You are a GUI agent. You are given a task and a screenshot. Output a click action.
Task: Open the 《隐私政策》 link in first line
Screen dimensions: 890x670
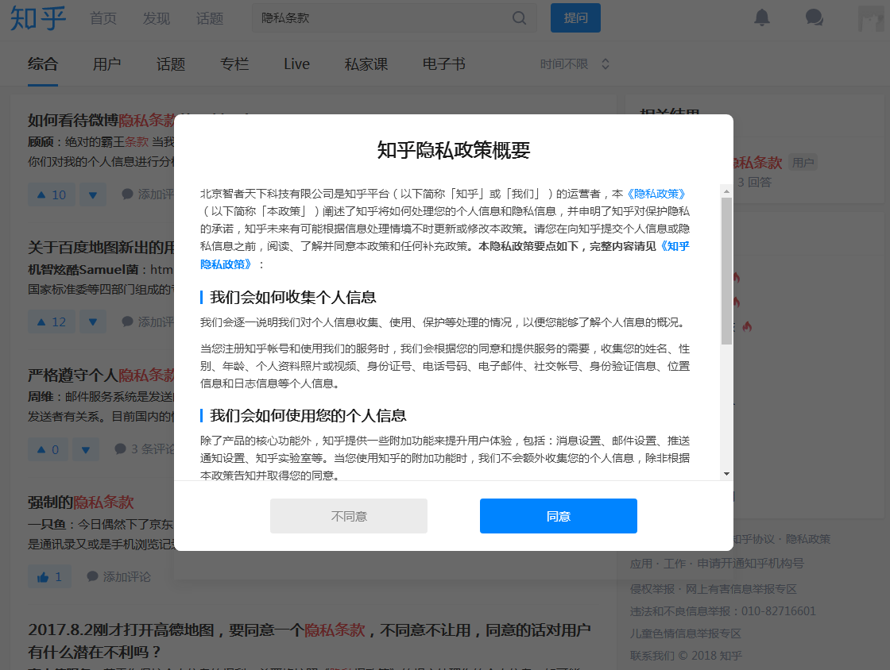[656, 194]
